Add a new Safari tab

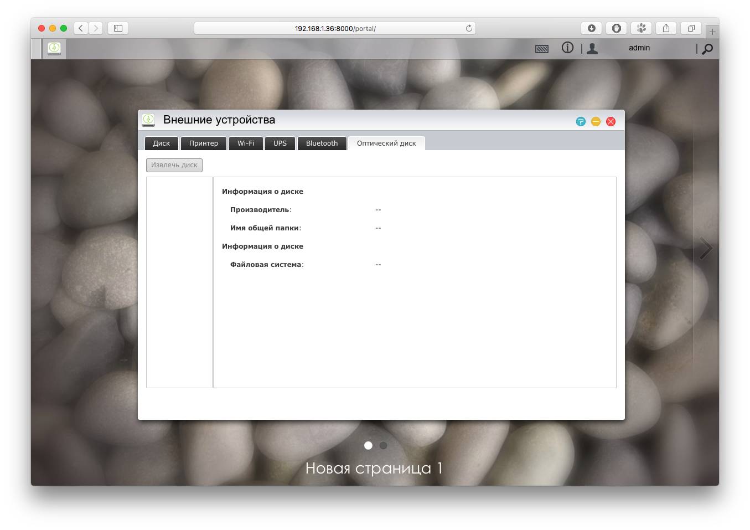pyautogui.click(x=712, y=32)
